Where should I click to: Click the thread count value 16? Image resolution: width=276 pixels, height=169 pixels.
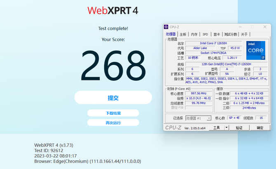coord(261,118)
